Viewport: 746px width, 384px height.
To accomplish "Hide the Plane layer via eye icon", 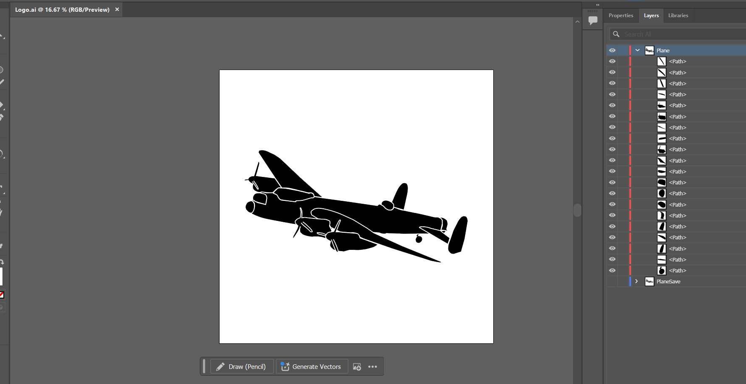I will coord(612,50).
